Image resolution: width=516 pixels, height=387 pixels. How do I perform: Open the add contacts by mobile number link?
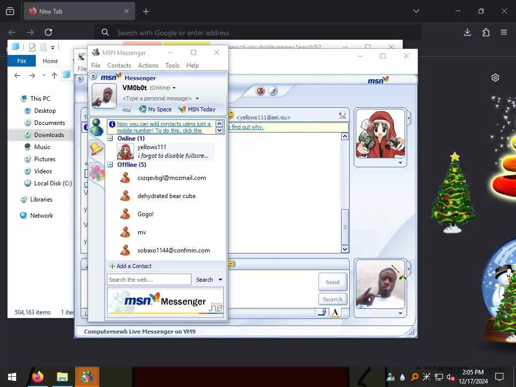click(x=164, y=127)
